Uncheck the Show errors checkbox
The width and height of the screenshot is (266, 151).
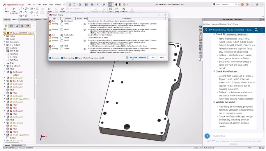[50, 58]
